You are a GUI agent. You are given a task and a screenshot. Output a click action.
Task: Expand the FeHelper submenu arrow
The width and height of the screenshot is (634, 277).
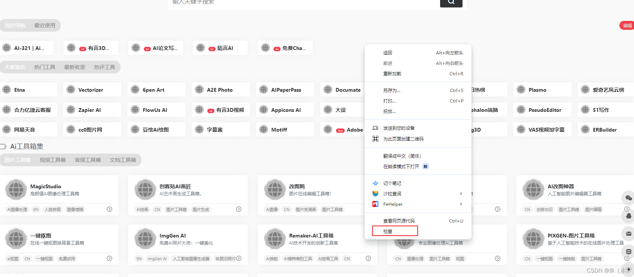461,204
